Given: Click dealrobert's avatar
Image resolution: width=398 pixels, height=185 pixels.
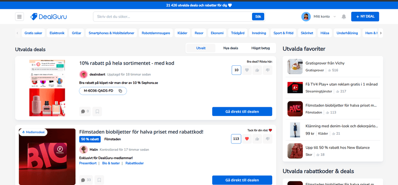Looking at the screenshot, I should coord(84,75).
